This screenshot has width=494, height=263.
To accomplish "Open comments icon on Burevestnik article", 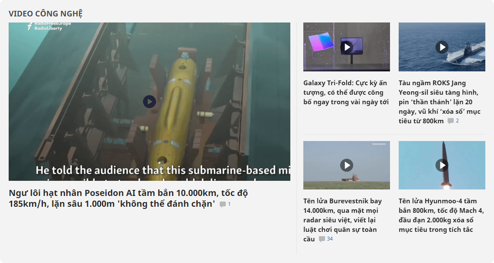I will pyautogui.click(x=322, y=239).
